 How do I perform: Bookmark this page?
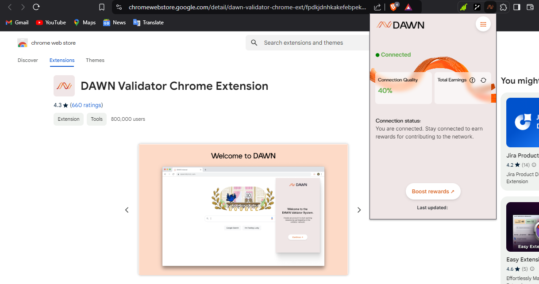point(102,7)
